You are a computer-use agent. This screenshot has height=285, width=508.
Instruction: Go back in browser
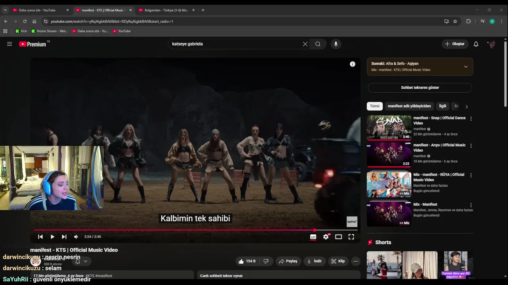(6, 21)
